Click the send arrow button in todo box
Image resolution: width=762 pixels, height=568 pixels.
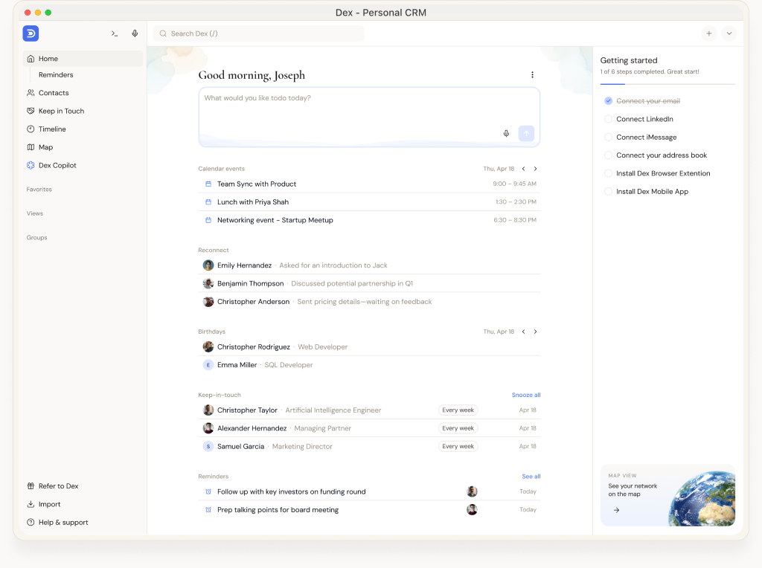click(x=526, y=134)
